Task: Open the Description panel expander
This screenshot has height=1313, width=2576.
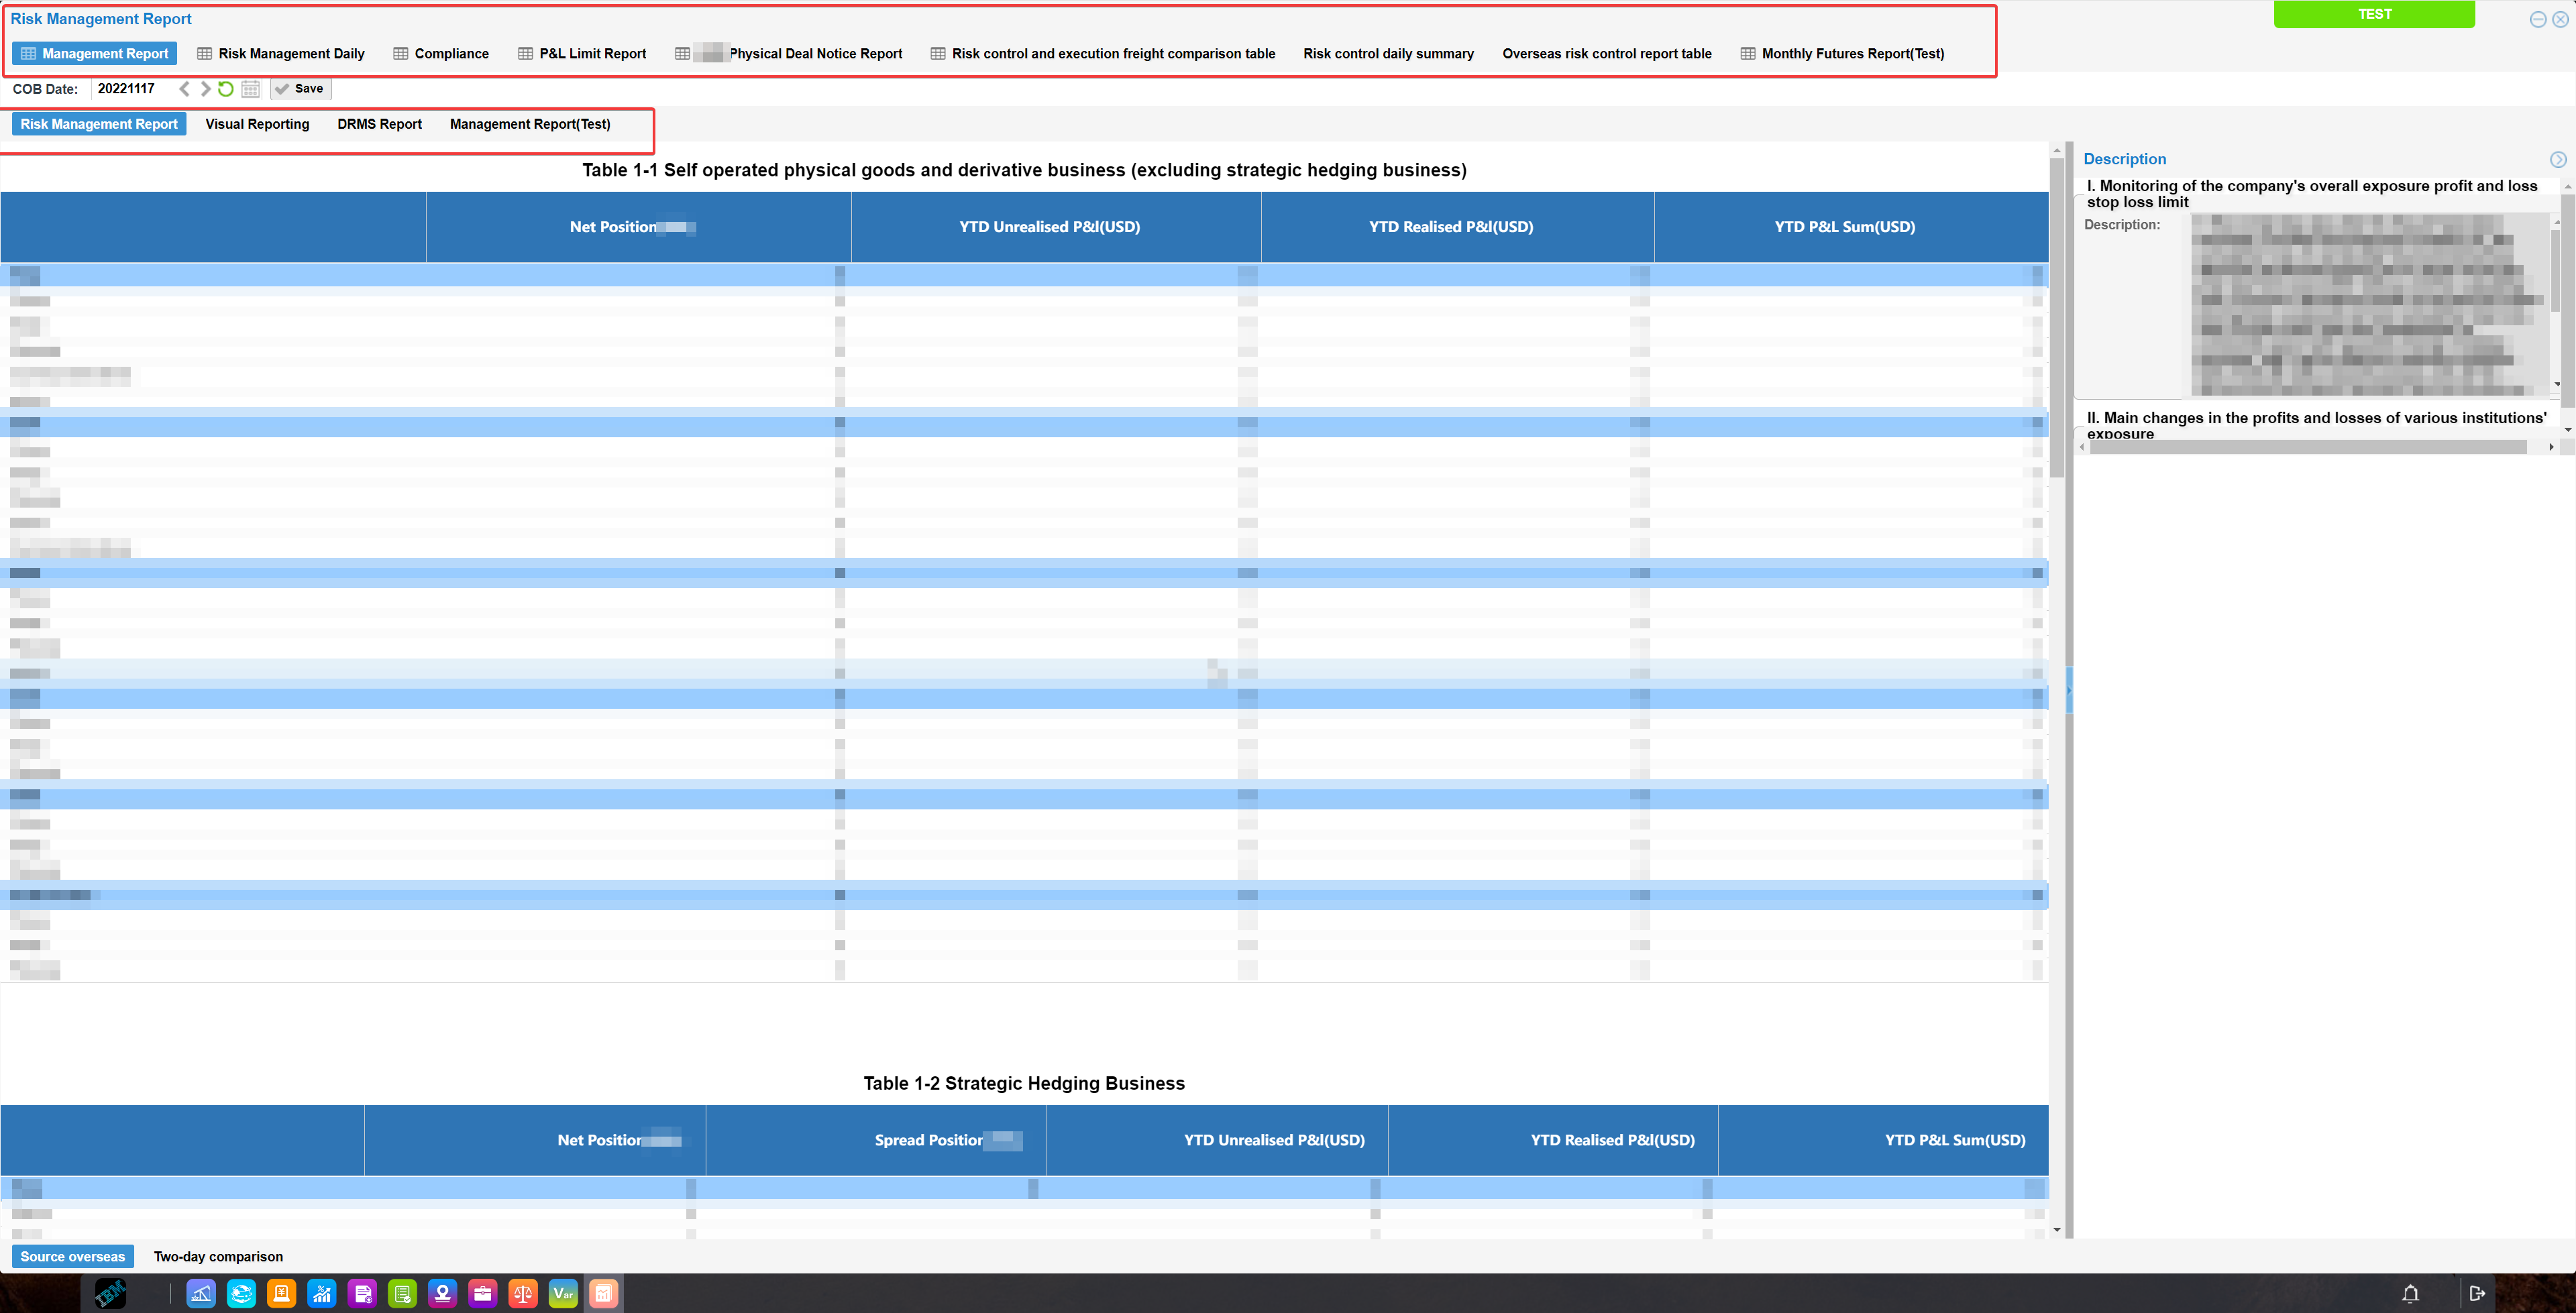Action: [x=2555, y=159]
